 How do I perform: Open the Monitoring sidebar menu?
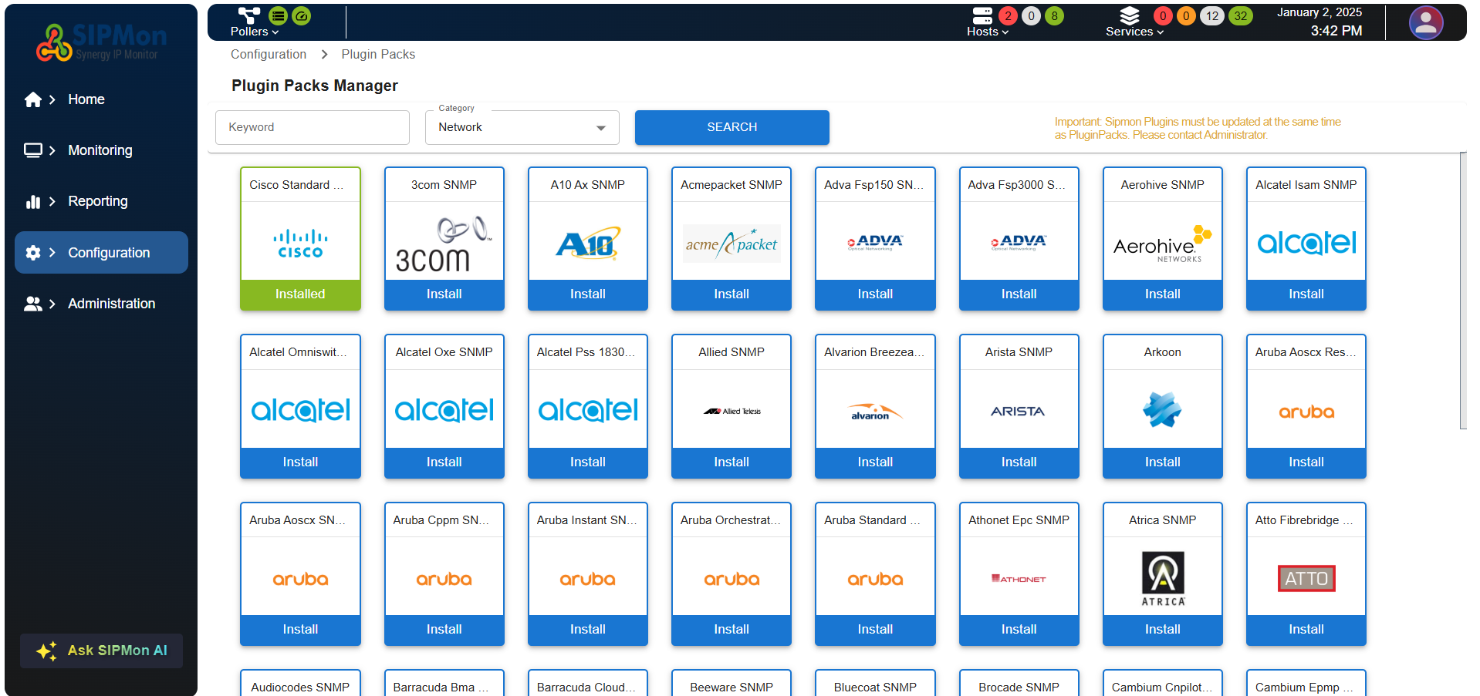100,150
